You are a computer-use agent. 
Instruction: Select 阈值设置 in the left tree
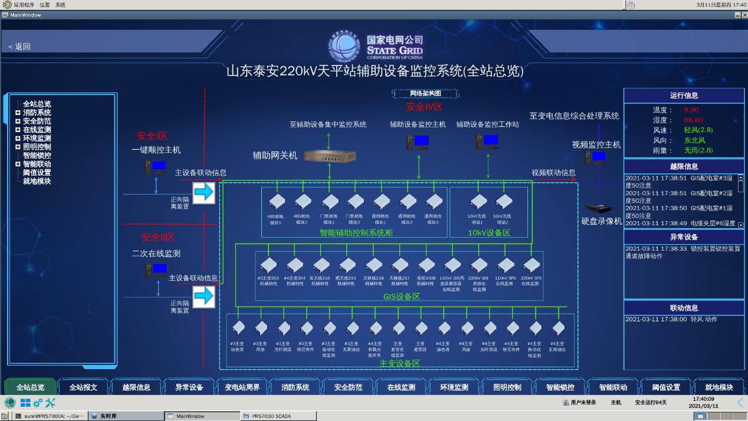coord(37,173)
